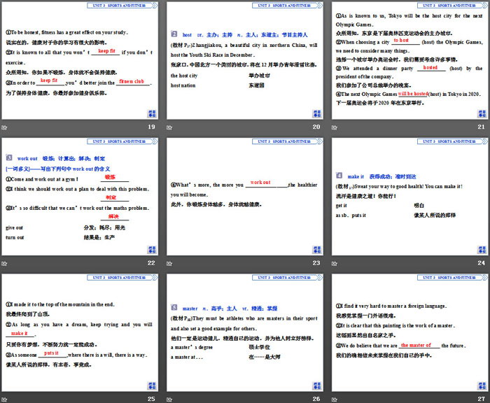Select the 'host' slide 20 thumbnail
Viewport: 490px width, 403px height.
click(x=244, y=62)
